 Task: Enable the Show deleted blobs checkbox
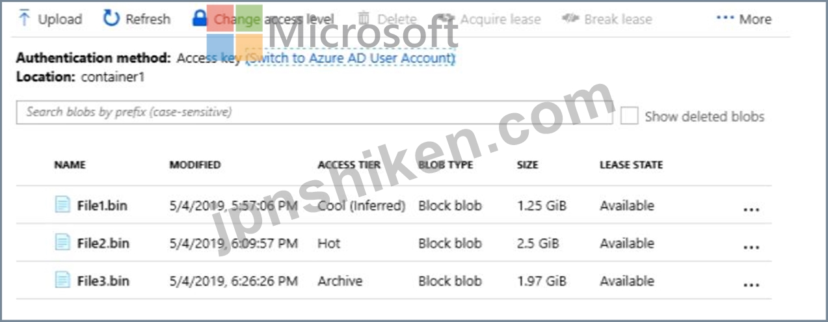(x=629, y=116)
